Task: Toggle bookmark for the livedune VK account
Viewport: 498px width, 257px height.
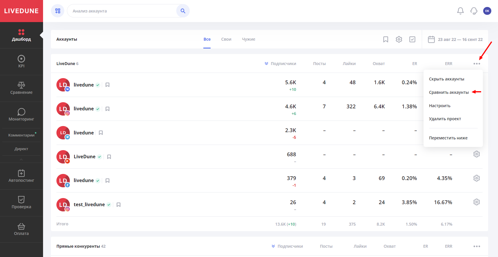Action: [x=107, y=85]
